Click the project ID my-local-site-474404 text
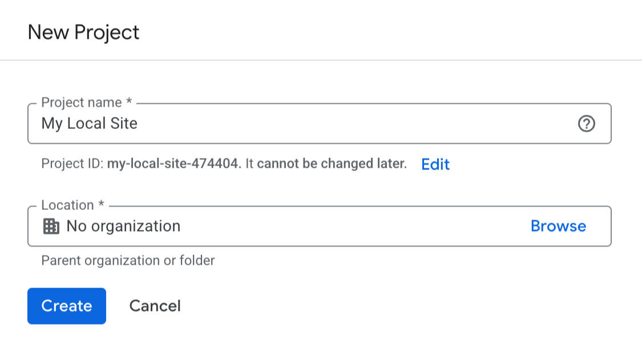The height and width of the screenshot is (356, 642). (x=173, y=164)
